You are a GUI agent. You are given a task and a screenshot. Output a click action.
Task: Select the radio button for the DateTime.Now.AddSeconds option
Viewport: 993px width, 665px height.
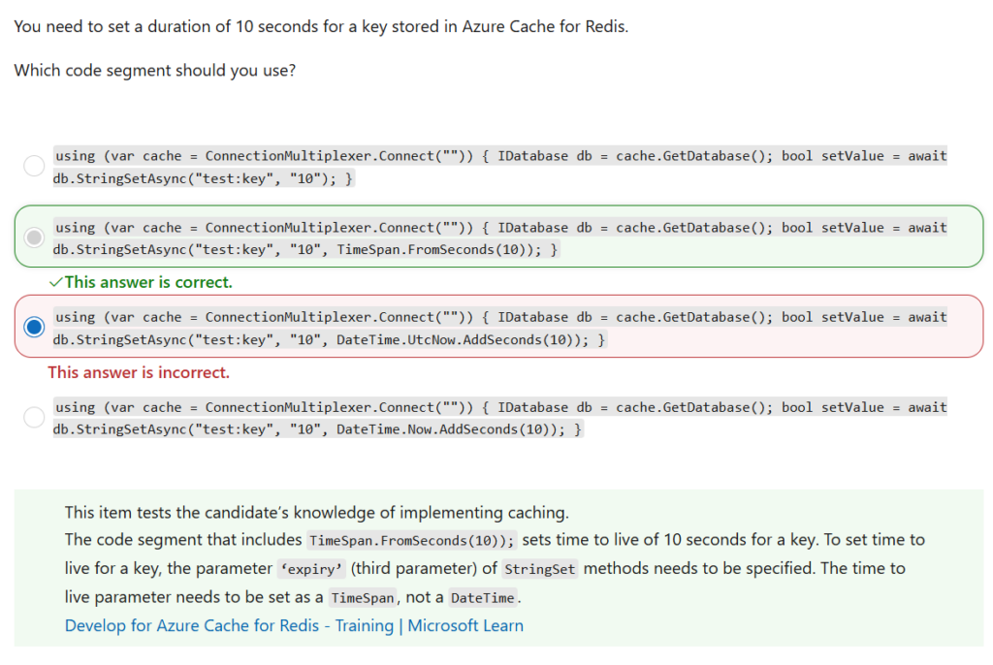(34, 418)
